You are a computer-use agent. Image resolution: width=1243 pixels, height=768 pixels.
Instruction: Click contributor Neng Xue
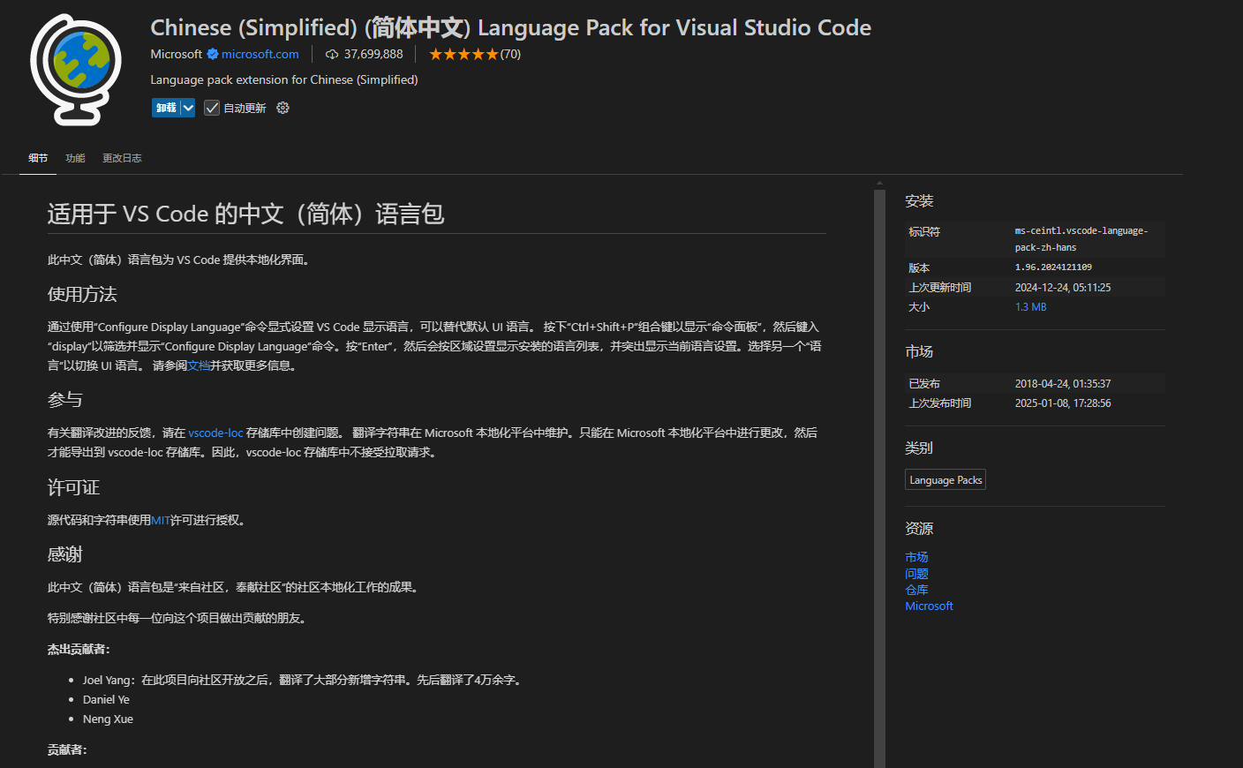point(108,719)
